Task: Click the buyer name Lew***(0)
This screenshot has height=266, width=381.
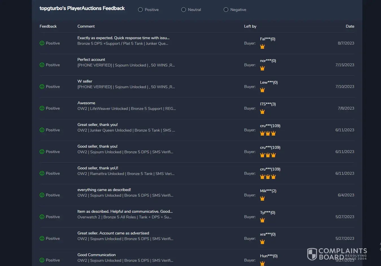Action: pos(269,83)
